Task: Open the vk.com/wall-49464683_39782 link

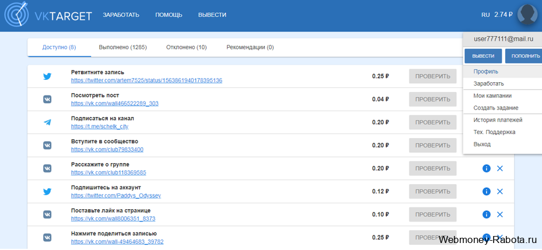Action: coord(117,242)
